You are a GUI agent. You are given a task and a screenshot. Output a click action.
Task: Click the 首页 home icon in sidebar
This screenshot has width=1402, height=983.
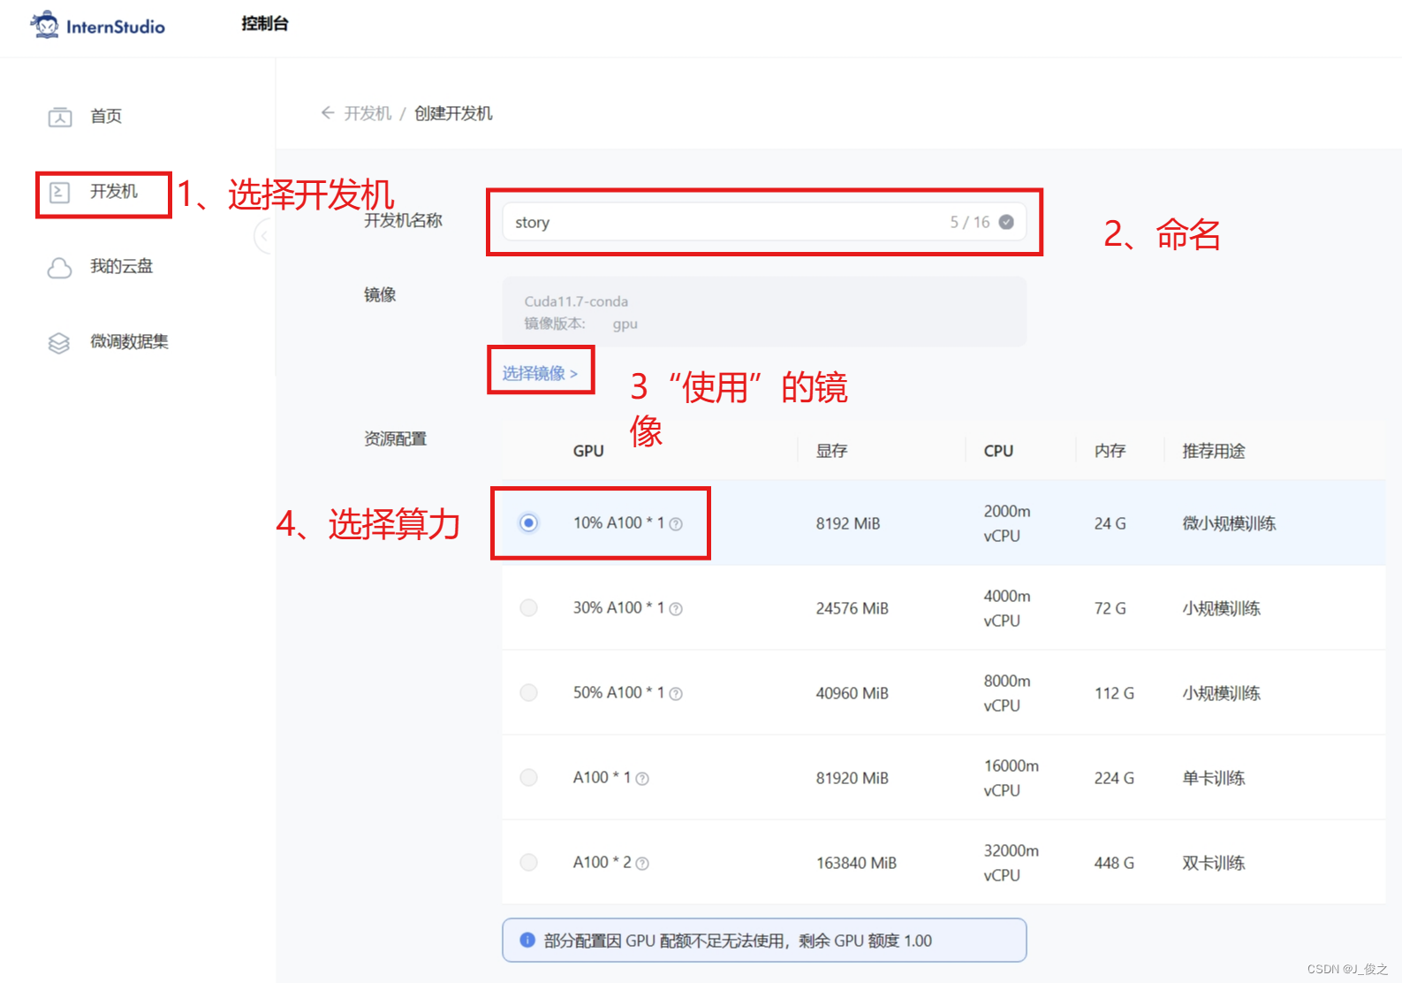coord(60,117)
